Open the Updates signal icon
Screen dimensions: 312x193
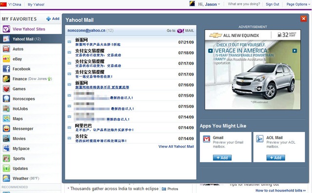click(6, 169)
